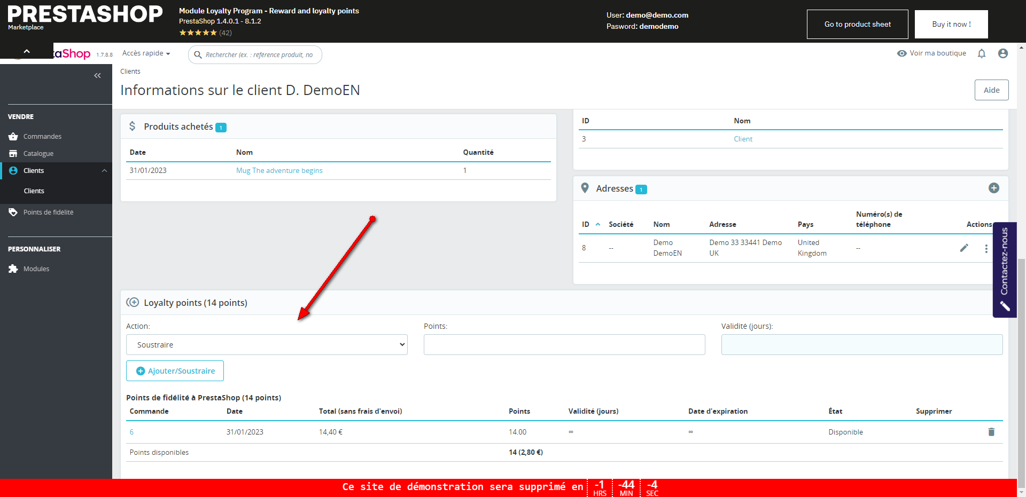This screenshot has height=497, width=1026.
Task: Open the Client group link
Action: coord(743,139)
